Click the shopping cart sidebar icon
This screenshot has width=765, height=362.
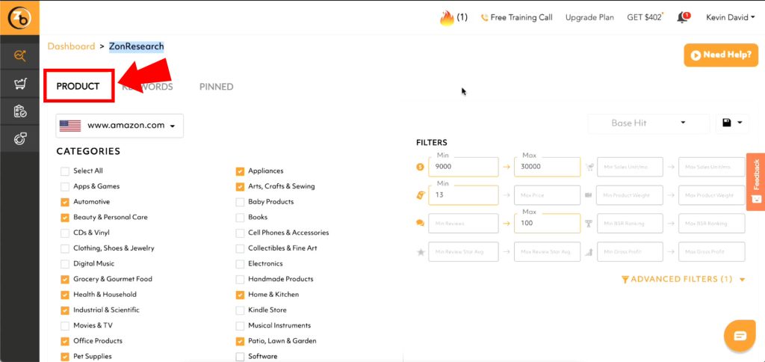pos(19,84)
